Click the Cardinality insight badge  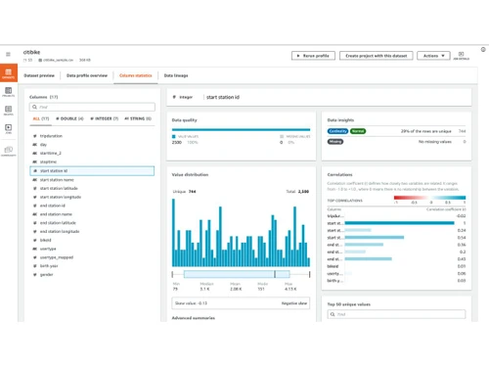[x=337, y=131]
